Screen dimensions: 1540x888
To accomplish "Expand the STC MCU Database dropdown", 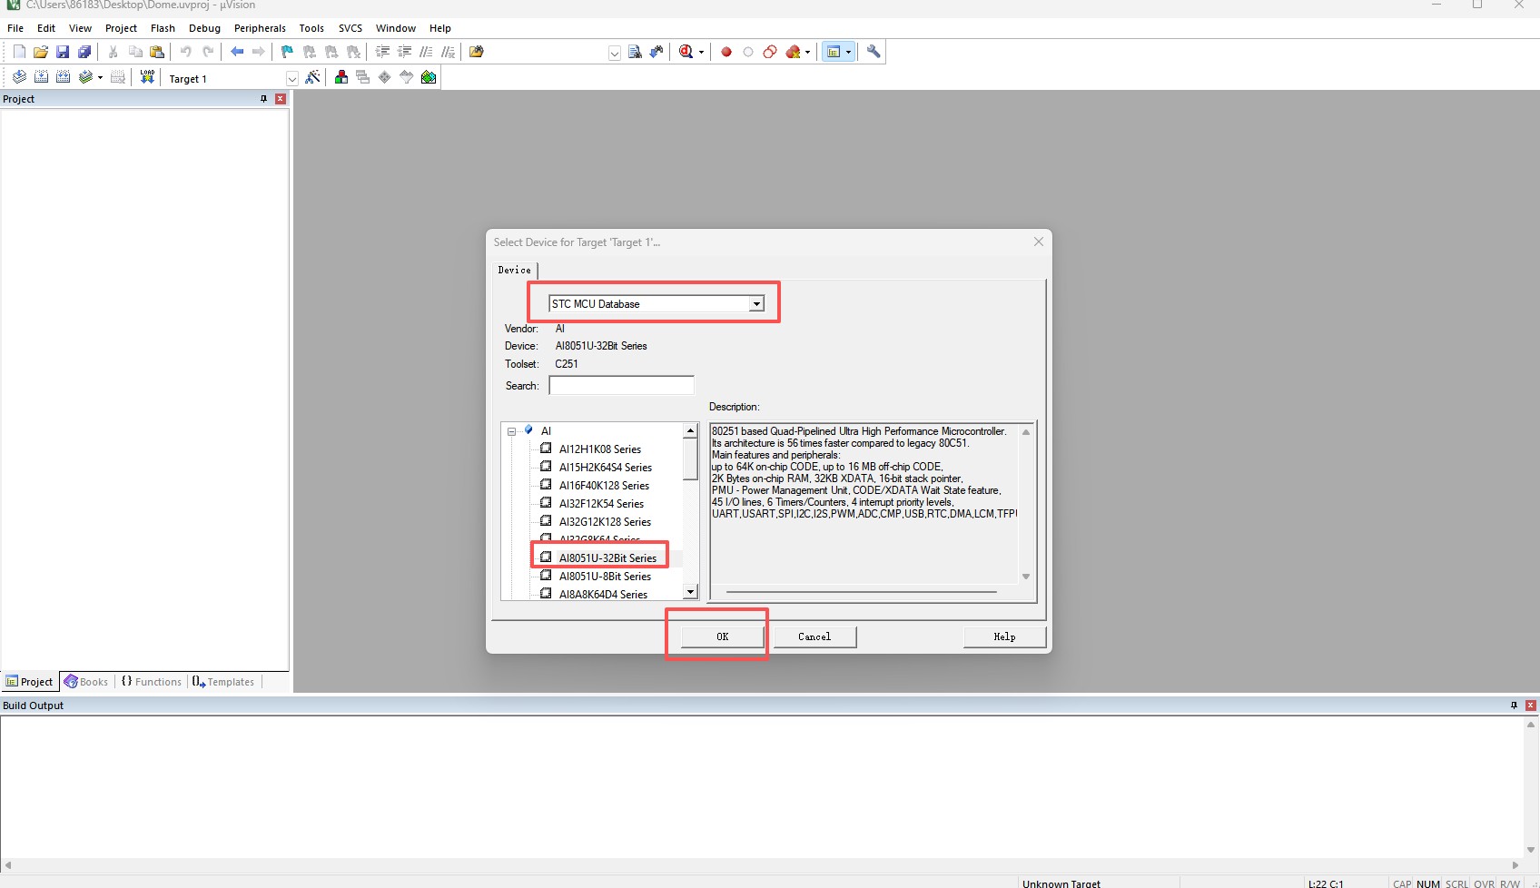I will point(755,304).
